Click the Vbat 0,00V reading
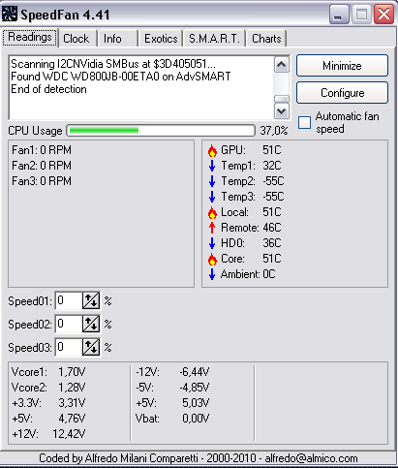 click(x=172, y=419)
